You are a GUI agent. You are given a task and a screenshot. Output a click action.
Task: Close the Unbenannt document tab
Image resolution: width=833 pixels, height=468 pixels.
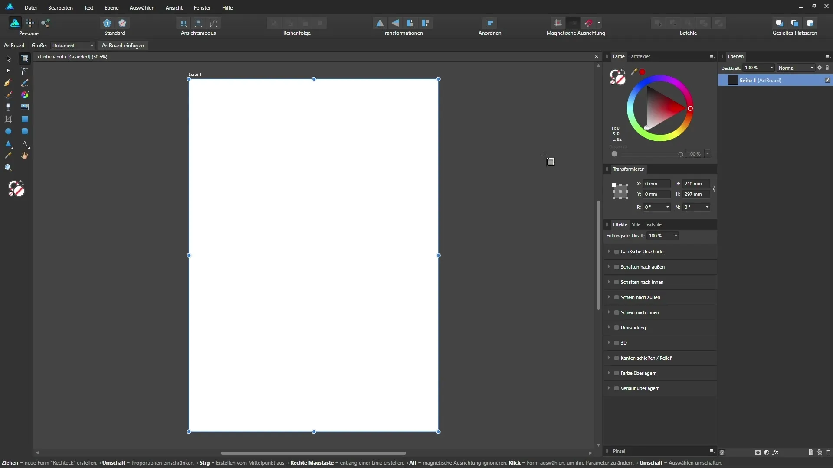(x=596, y=56)
